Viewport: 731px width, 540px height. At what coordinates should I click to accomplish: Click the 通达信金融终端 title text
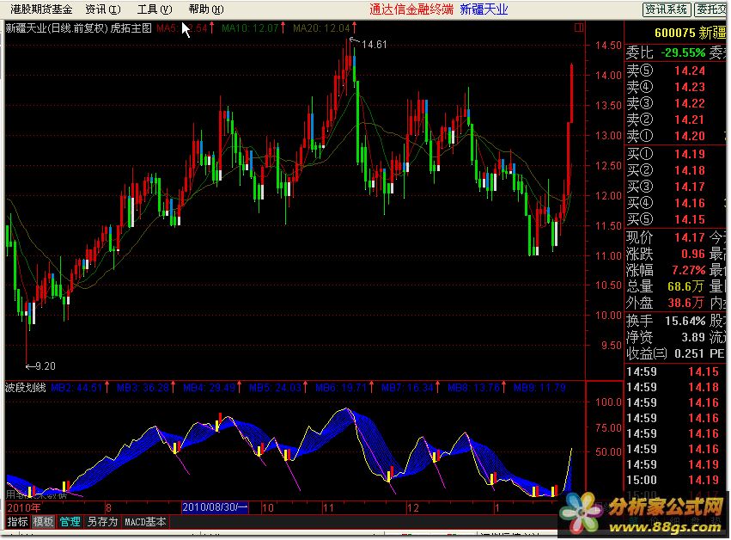[411, 9]
